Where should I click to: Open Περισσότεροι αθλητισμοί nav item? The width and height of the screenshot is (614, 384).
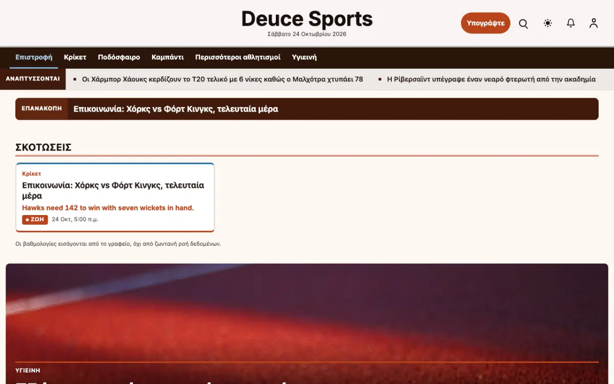point(238,57)
